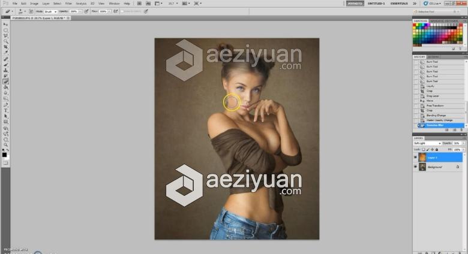The image size is (468, 254).
Task: Toggle lock all padlock icon
Action: pyautogui.click(x=437, y=149)
